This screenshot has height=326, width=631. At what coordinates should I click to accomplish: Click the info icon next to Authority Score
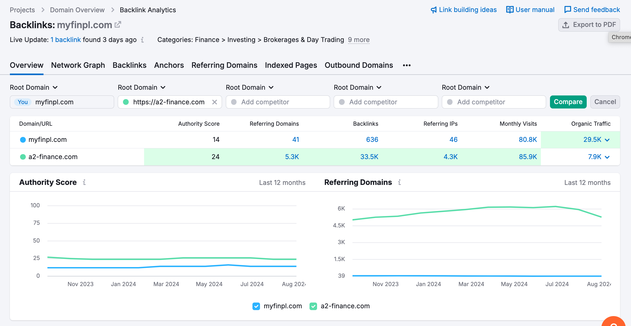pyautogui.click(x=85, y=183)
